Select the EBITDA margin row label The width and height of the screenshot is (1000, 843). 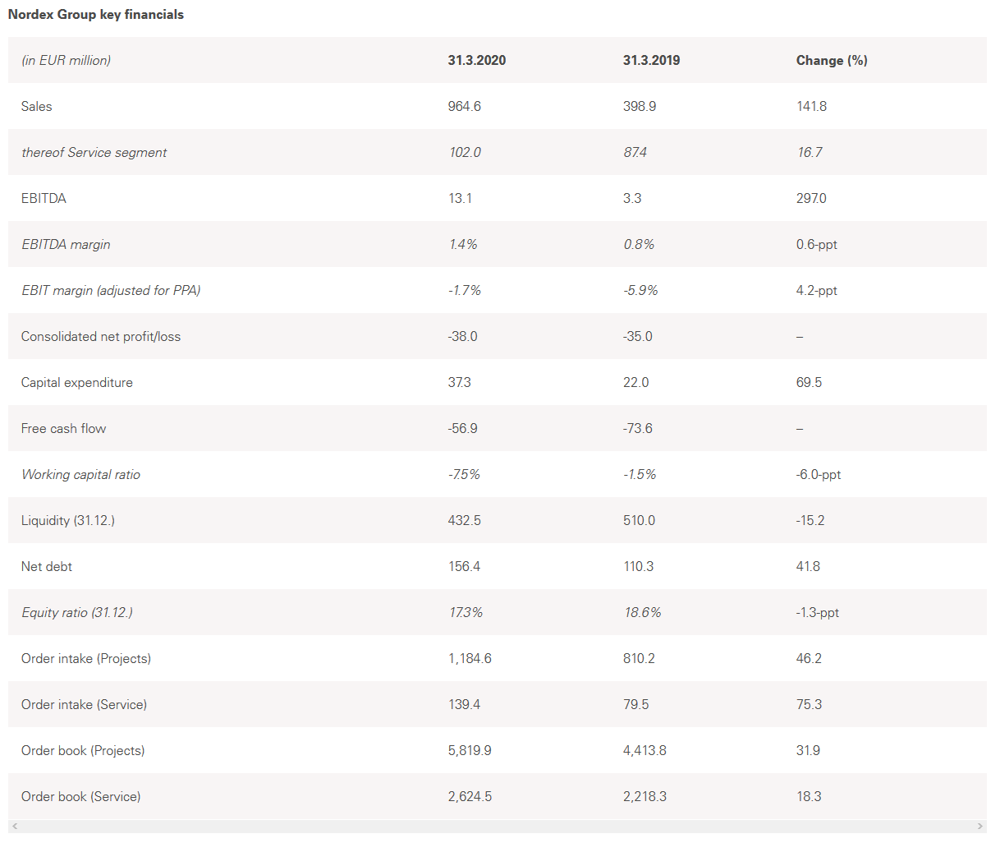66,245
